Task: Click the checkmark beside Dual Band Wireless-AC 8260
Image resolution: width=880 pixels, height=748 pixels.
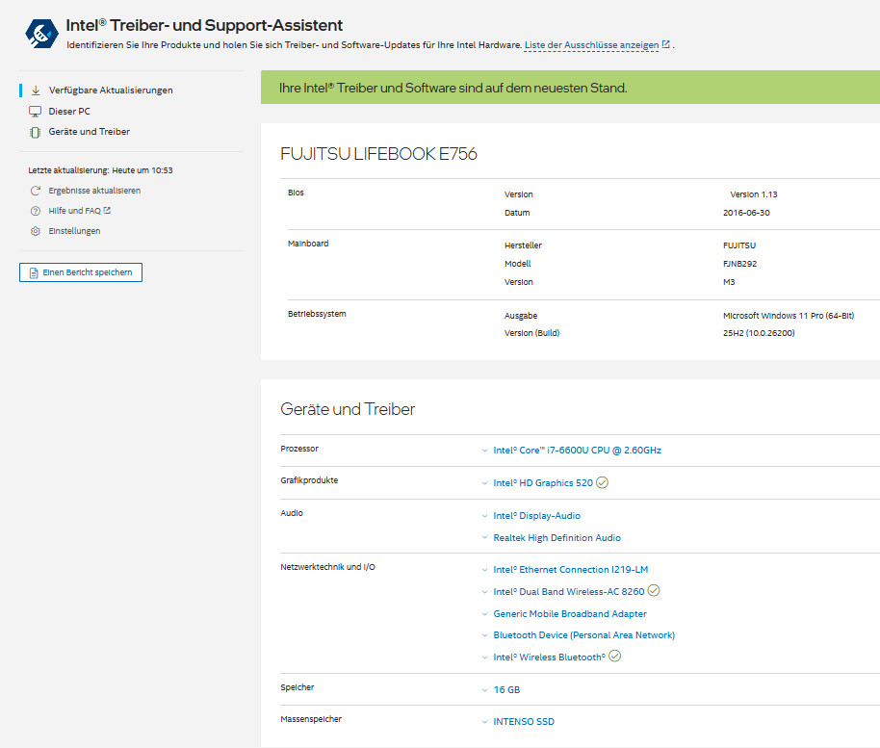Action: click(654, 591)
